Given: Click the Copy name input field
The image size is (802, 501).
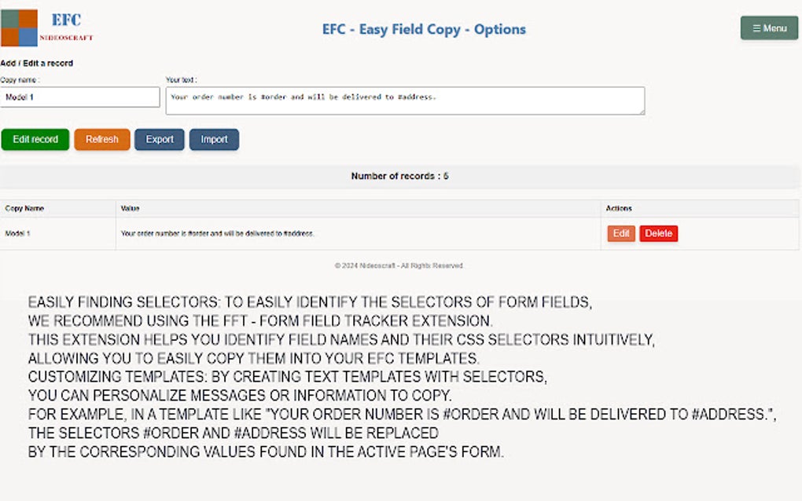Looking at the screenshot, I should [80, 97].
